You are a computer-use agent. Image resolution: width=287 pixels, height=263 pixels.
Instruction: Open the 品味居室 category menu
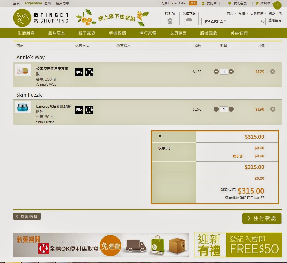[x=56, y=33]
